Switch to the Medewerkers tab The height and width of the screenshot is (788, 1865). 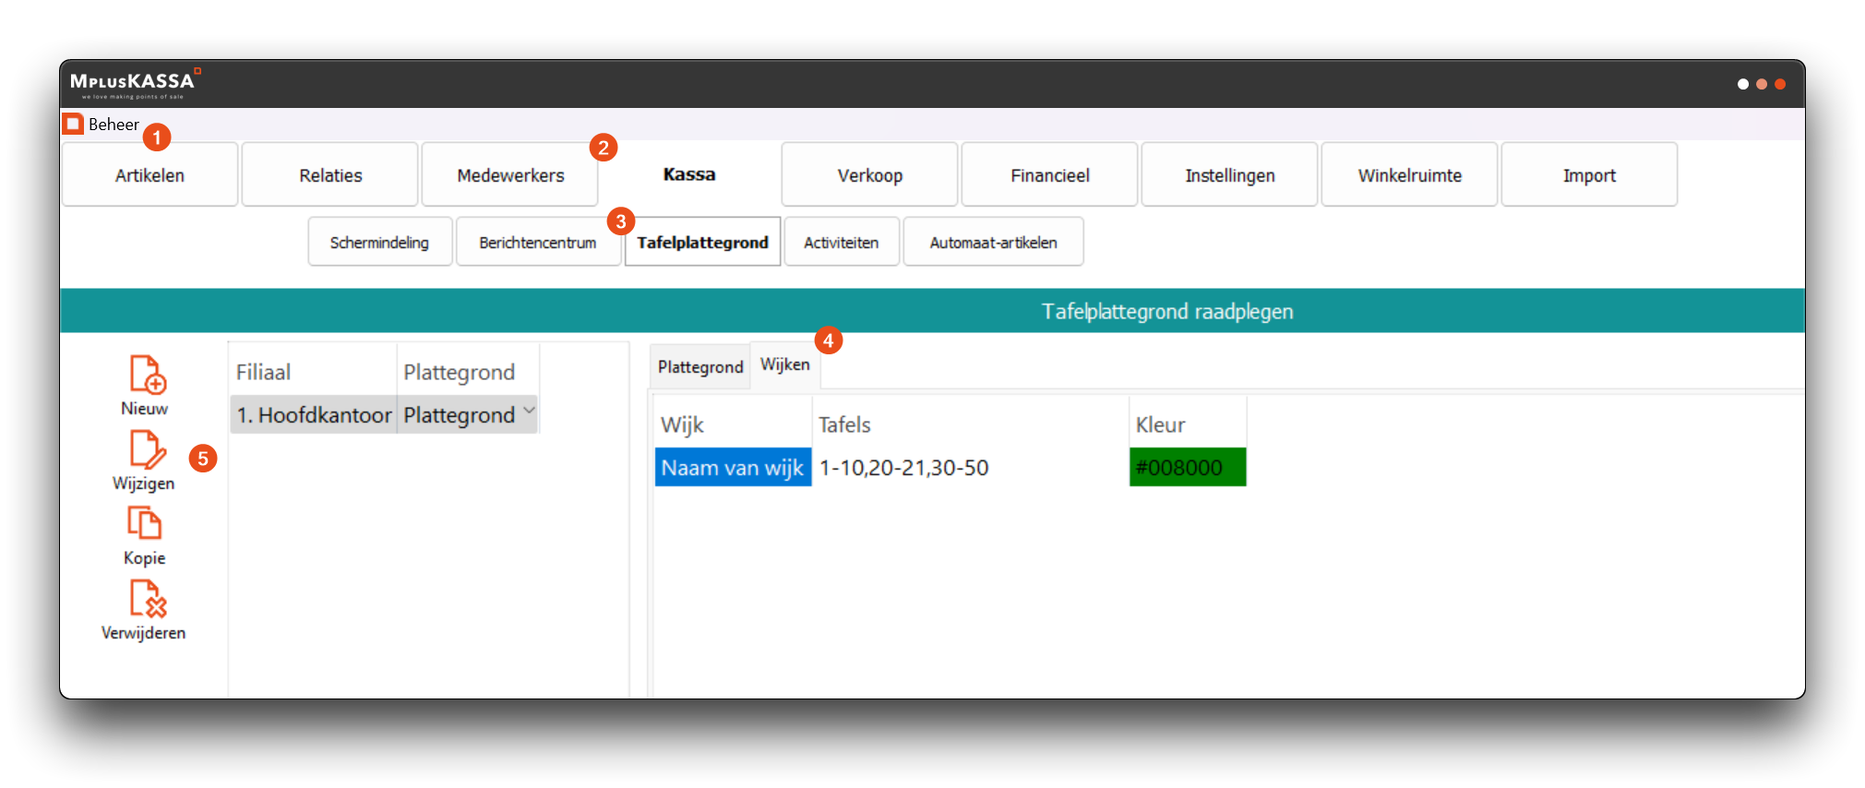(510, 175)
